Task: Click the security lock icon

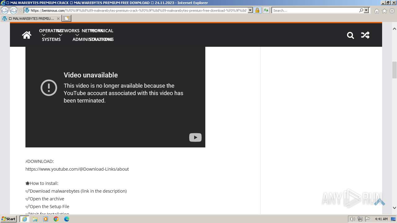Action: (x=257, y=11)
